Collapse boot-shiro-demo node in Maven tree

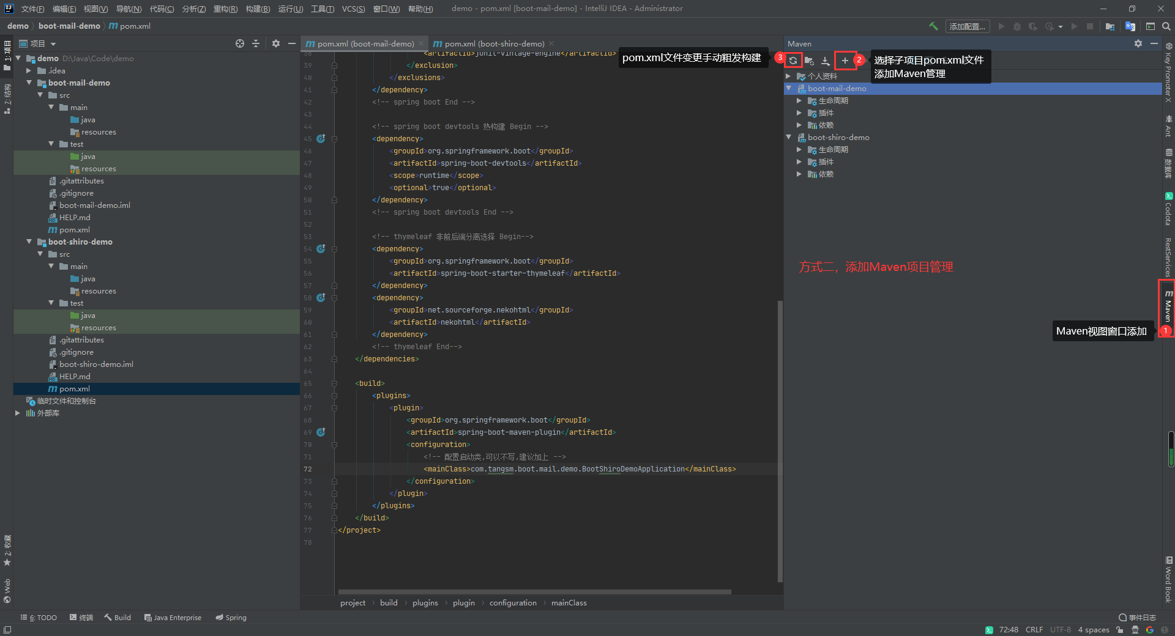tap(789, 138)
